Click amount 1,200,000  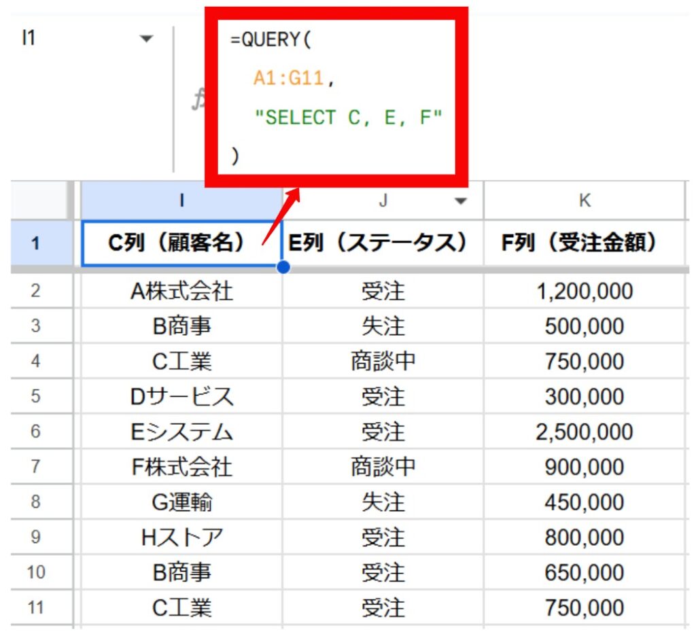coord(584,291)
